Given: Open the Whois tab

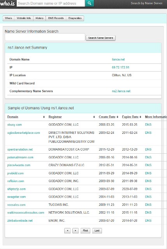Looking at the screenshot, I should point(9,18).
